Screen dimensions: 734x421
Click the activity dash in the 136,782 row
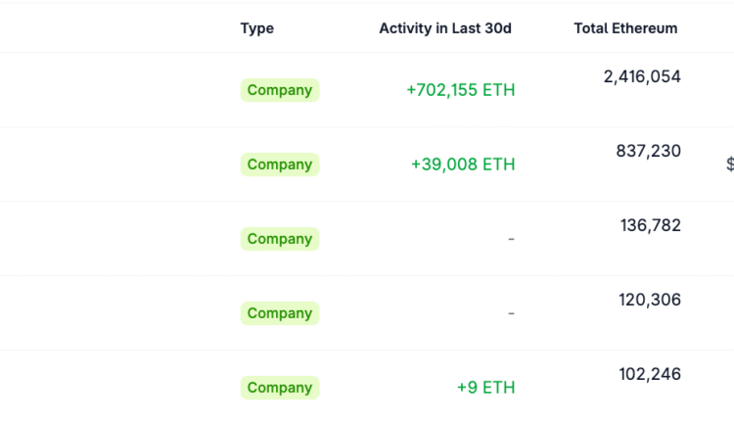pos(511,239)
